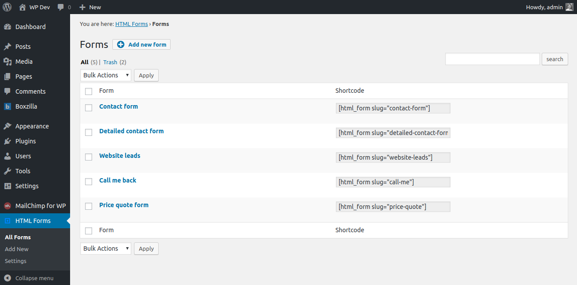Open the comments bubble icon in admin bar
577x285 pixels.
(60, 7)
